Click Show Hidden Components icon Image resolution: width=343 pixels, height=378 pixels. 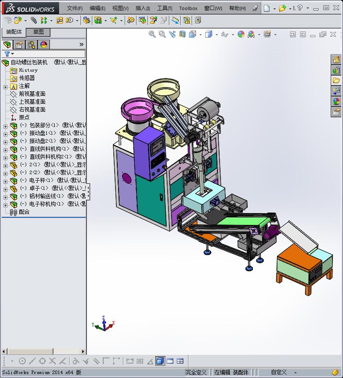click(x=86, y=20)
